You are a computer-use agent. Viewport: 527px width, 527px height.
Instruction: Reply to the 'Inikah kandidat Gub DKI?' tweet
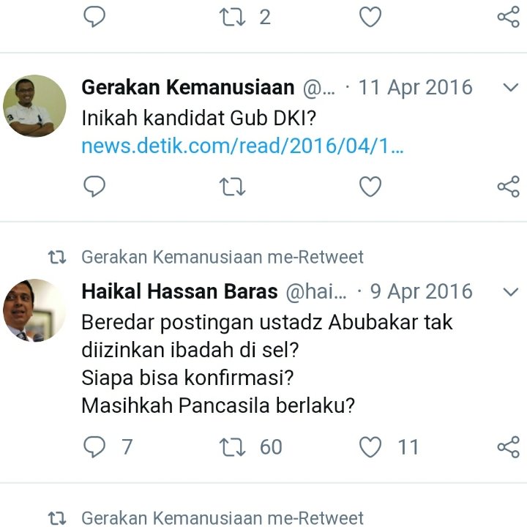pos(94,186)
